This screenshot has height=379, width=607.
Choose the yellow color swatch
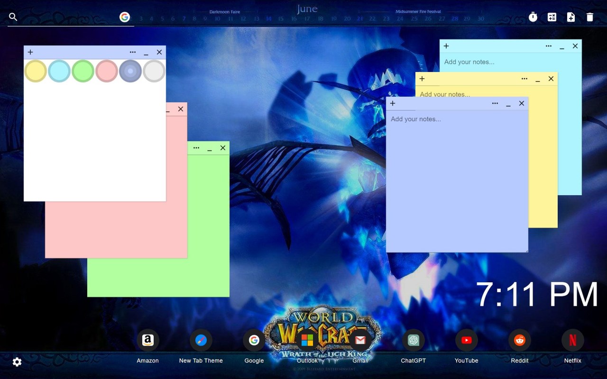click(36, 71)
